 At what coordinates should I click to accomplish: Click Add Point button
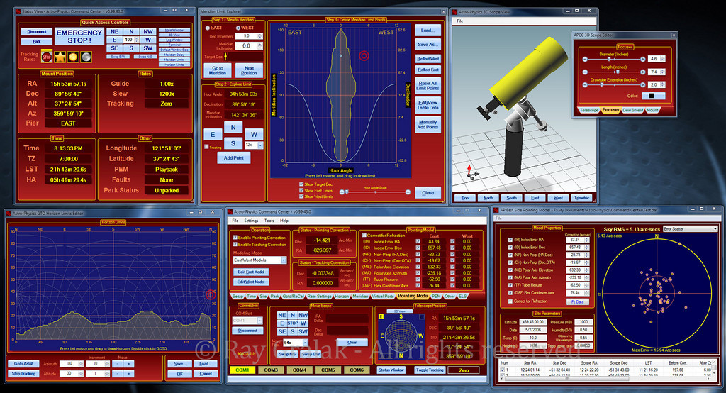(234, 158)
